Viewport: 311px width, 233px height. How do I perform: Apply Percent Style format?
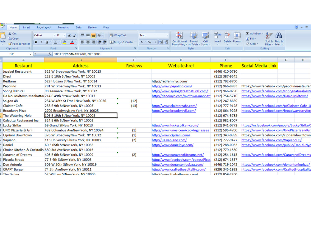pyautogui.click(x=150, y=42)
